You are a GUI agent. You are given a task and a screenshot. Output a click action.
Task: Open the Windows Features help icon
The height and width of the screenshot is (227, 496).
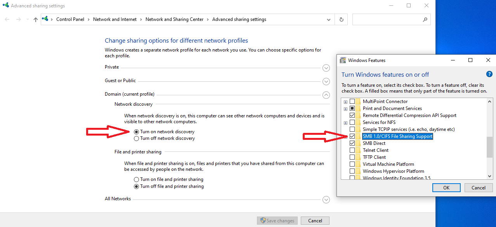click(x=489, y=74)
